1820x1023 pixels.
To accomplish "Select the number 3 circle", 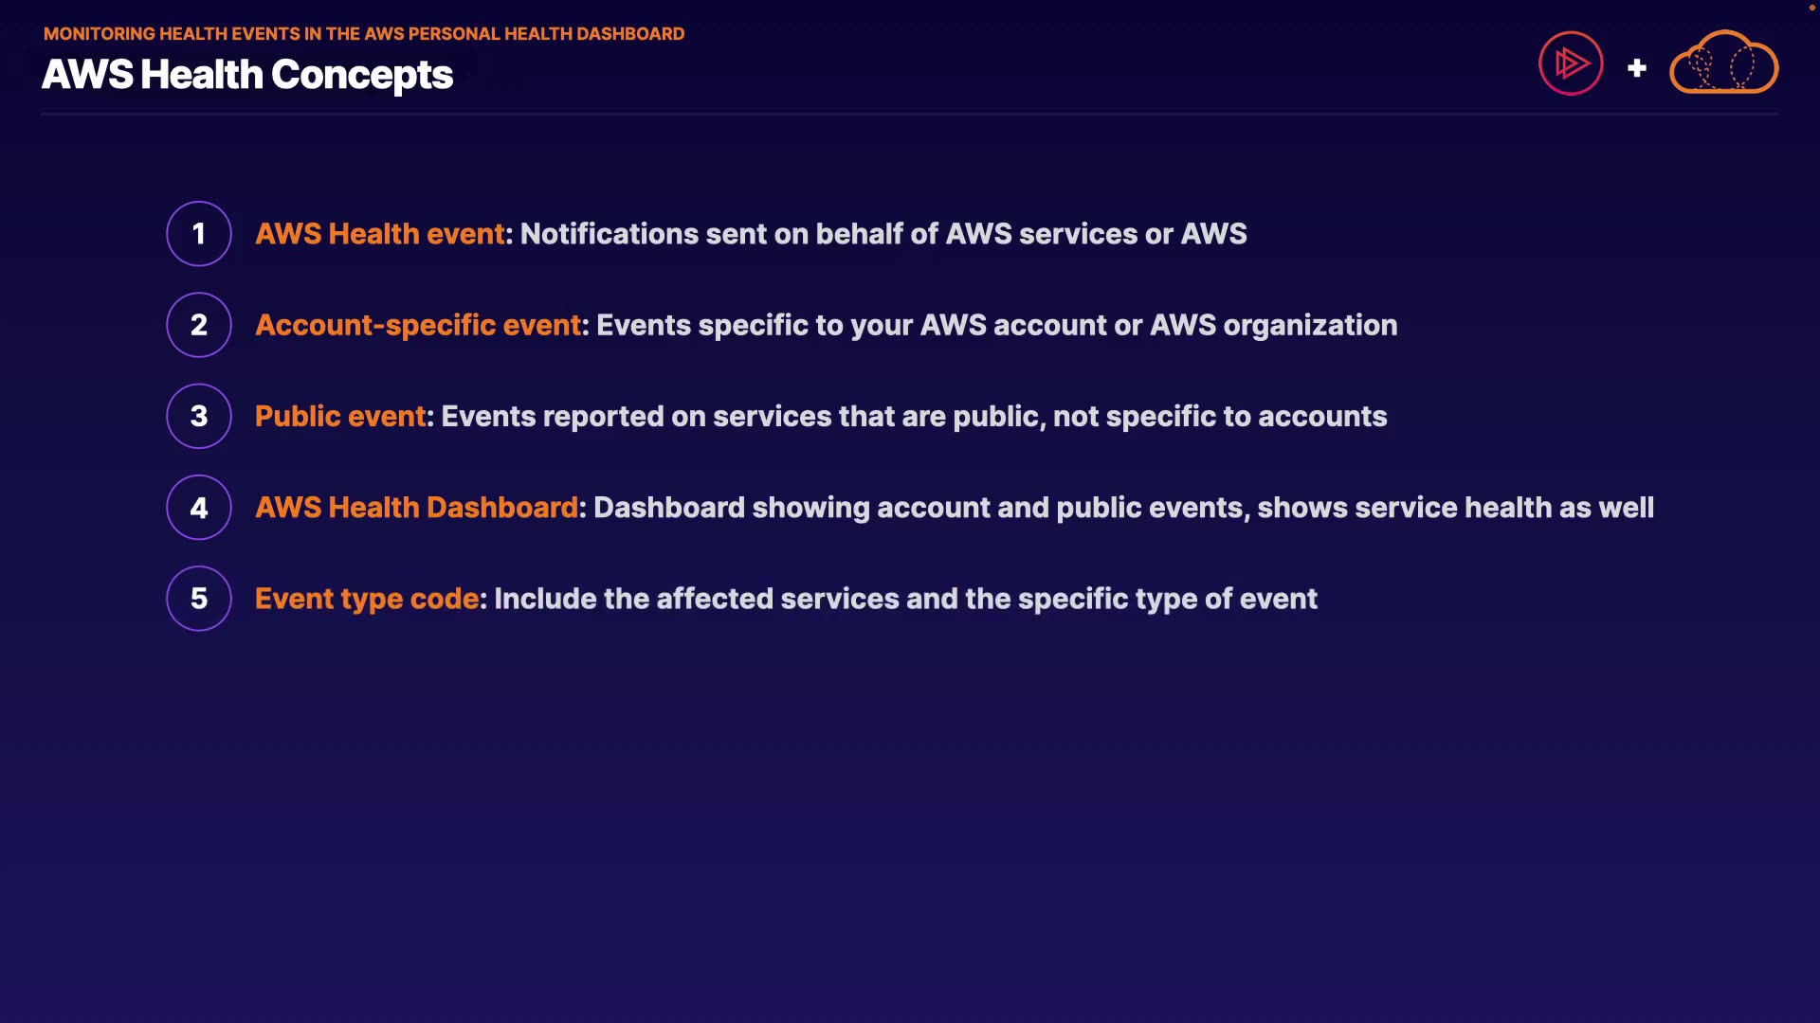I will pyautogui.click(x=199, y=416).
